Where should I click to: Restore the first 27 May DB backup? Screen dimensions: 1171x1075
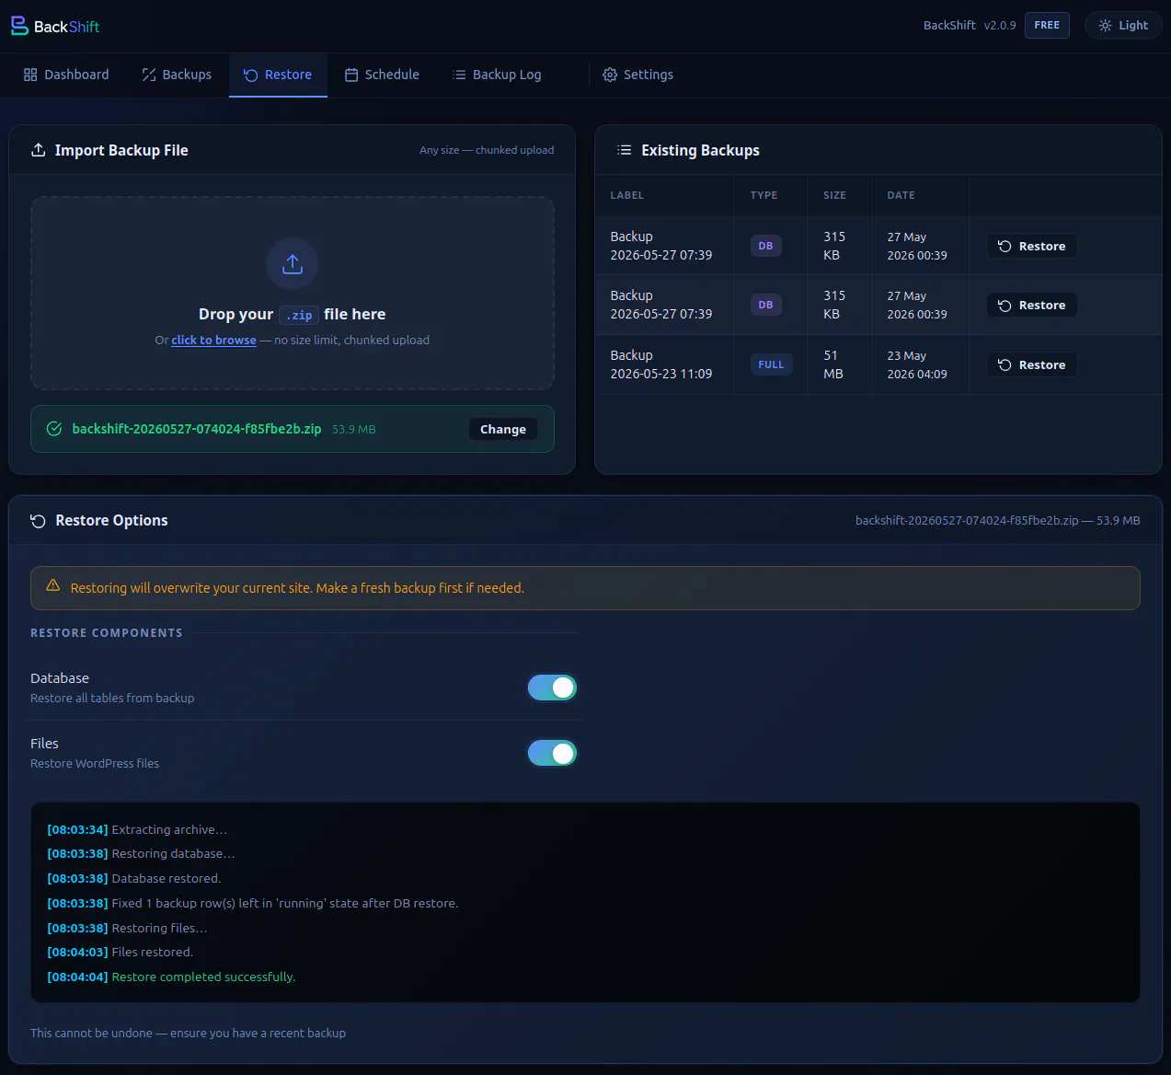[1032, 246]
